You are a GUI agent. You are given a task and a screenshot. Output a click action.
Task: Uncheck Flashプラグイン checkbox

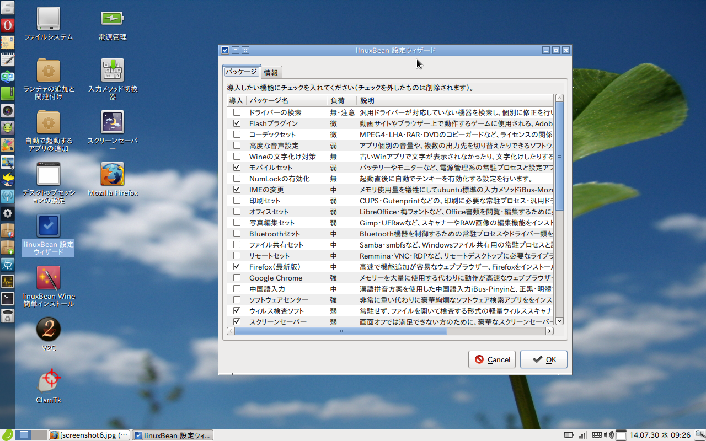[x=237, y=123]
